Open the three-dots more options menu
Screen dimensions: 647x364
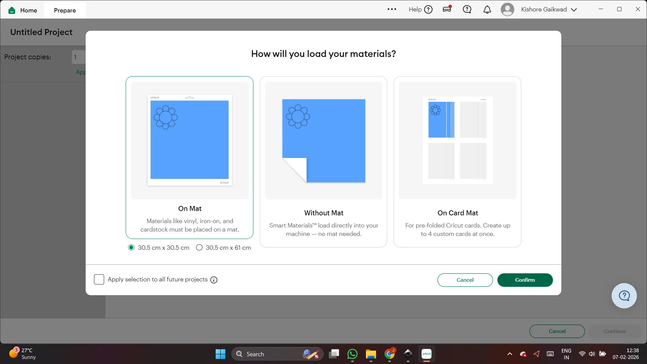pos(392,9)
